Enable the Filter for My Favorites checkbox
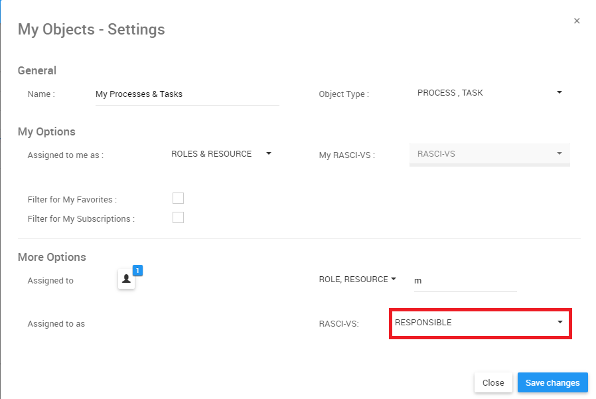The image size is (596, 399). pyautogui.click(x=178, y=198)
